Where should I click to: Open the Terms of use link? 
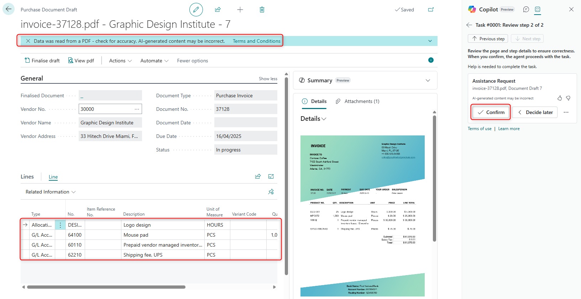[x=480, y=129]
